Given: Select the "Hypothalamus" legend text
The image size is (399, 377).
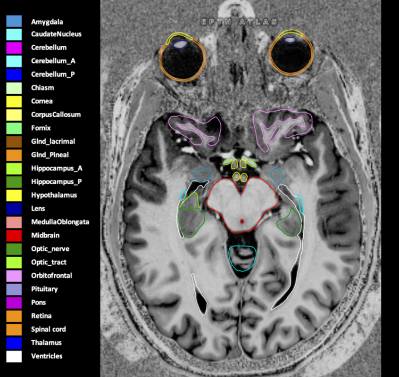Looking at the screenshot, I should (x=54, y=195).
